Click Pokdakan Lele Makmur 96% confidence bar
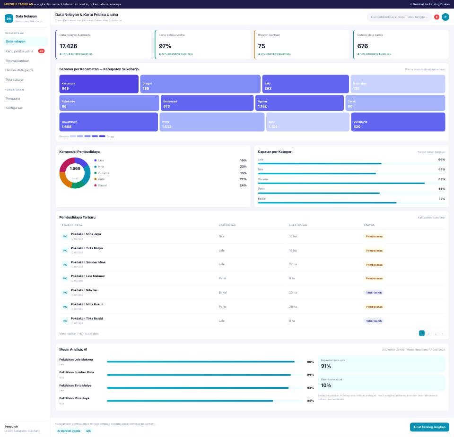 [205, 361]
